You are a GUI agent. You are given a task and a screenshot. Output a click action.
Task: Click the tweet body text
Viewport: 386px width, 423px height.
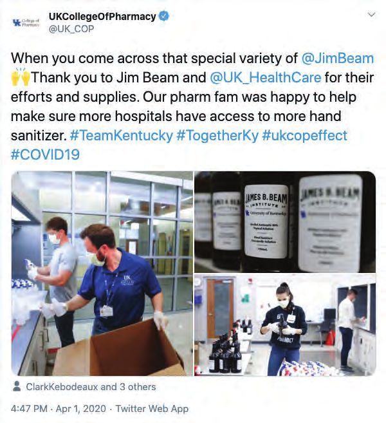[x=192, y=107]
